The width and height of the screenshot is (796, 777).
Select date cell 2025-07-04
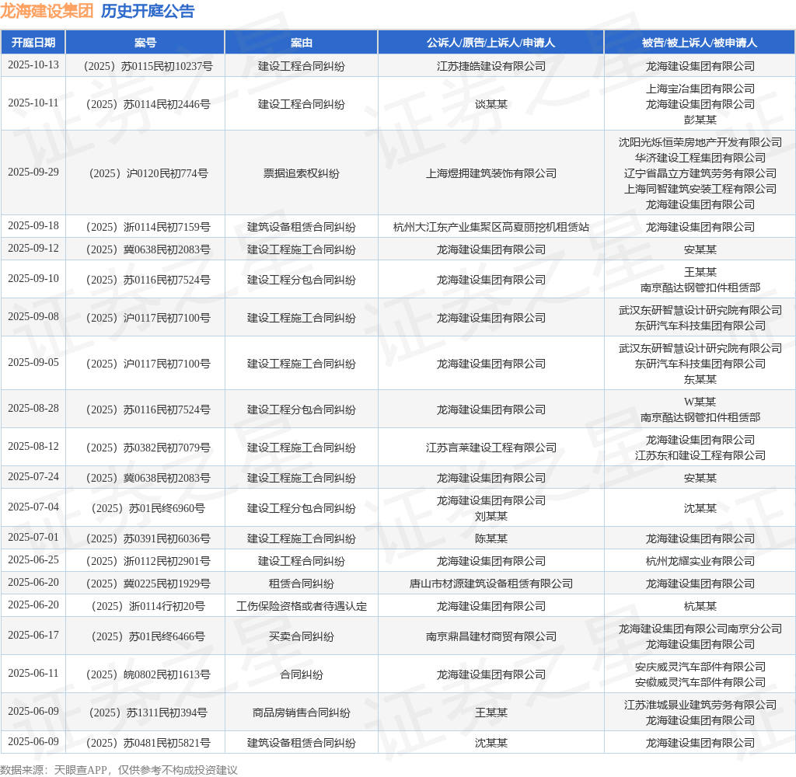coord(33,507)
